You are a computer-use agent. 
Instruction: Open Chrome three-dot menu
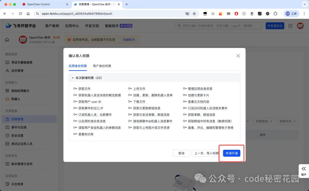(304, 14)
